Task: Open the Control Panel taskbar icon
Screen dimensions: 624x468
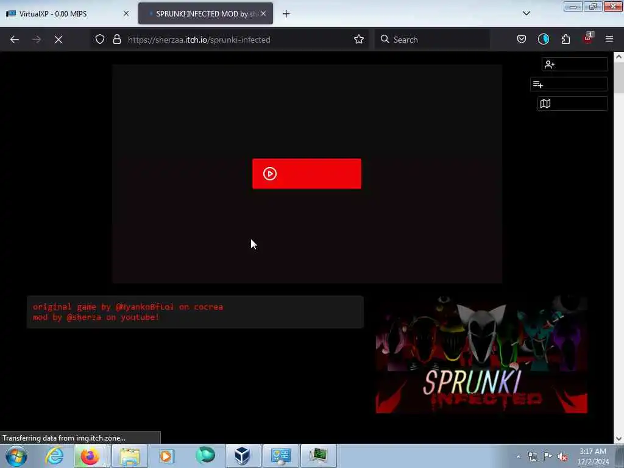Action: coord(280,456)
